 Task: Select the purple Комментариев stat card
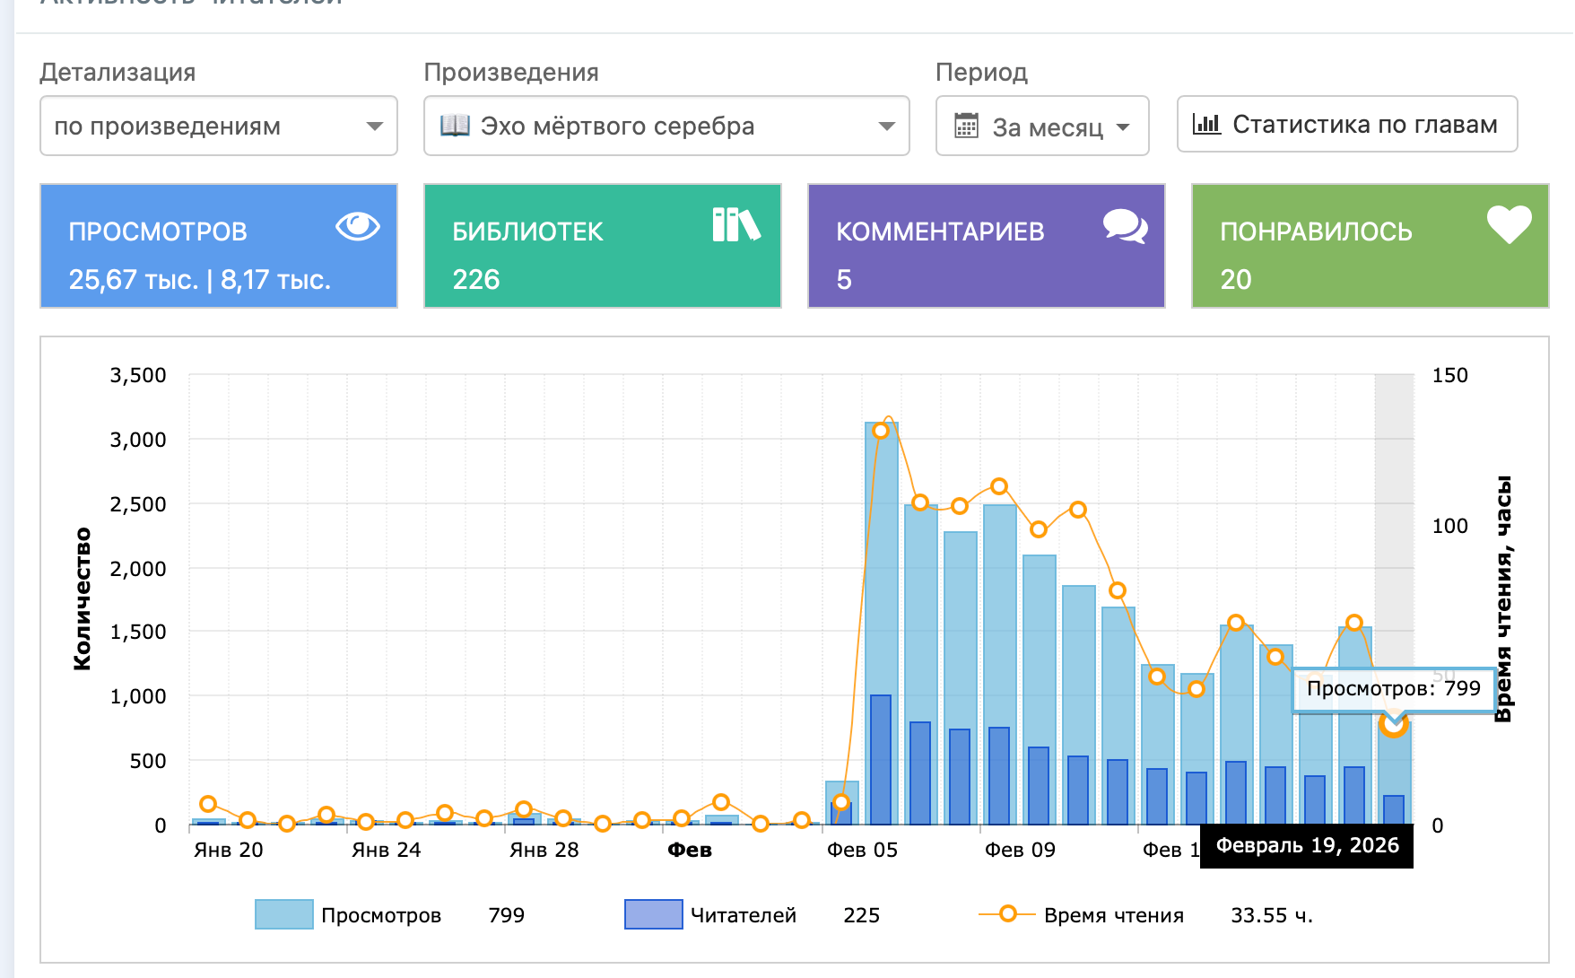pyautogui.click(x=986, y=246)
